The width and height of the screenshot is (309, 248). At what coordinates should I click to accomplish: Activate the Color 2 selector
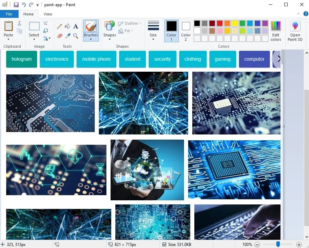(186, 31)
